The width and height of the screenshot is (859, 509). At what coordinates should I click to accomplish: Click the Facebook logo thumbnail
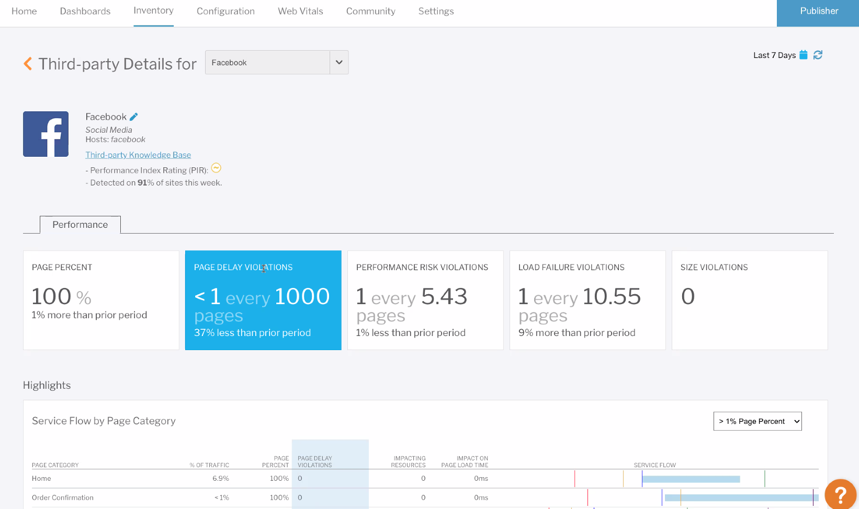pyautogui.click(x=46, y=134)
